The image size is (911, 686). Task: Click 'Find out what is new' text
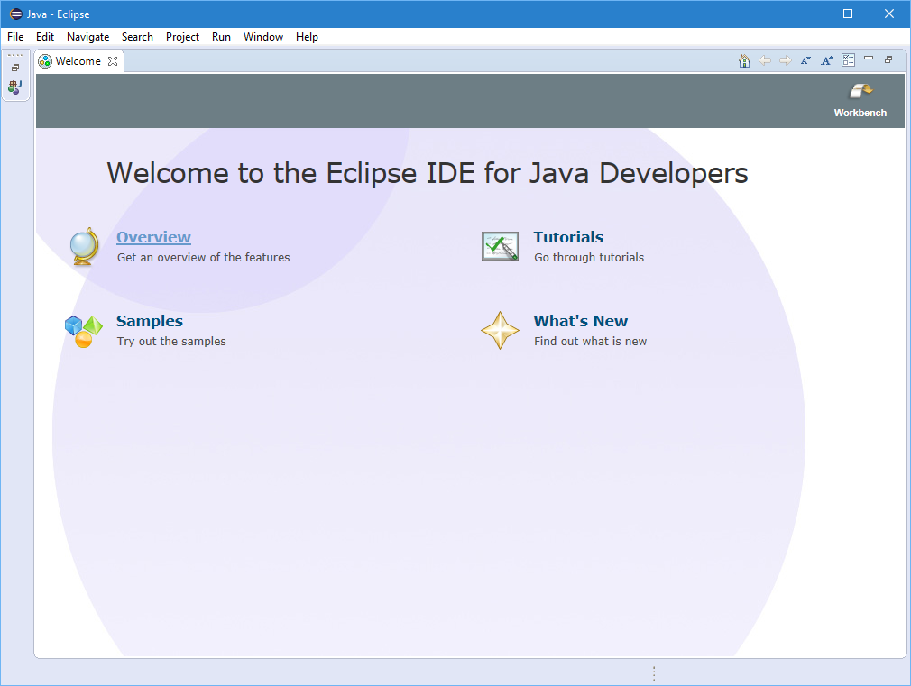pos(590,341)
